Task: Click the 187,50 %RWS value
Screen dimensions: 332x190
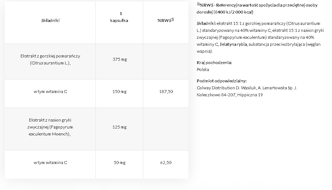Action: (166, 92)
